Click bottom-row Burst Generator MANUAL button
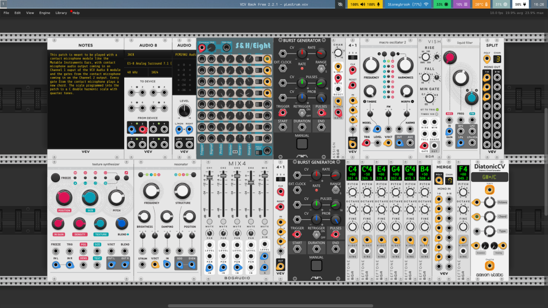 316,265
